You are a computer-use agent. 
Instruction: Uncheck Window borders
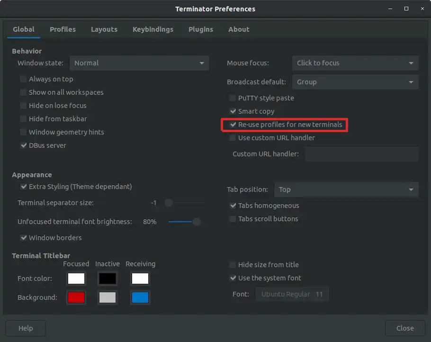tap(23, 238)
